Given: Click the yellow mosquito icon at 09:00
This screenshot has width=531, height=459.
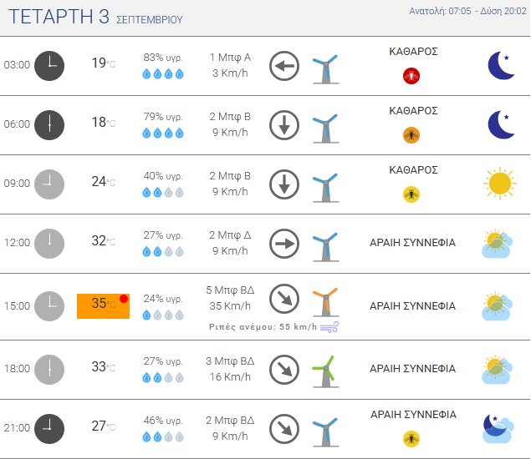Looking at the screenshot, I should coord(411,194).
